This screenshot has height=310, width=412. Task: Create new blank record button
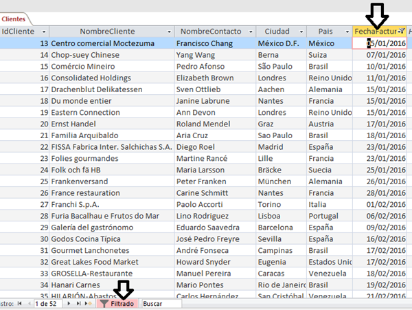pyautogui.click(x=89, y=303)
